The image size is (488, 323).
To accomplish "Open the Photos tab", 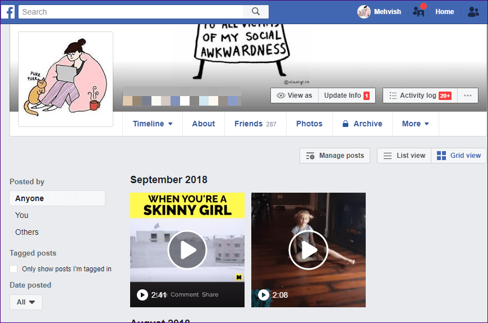I will (310, 124).
